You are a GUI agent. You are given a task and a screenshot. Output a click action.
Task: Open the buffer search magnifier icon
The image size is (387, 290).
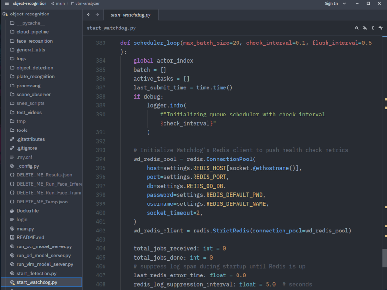(x=357, y=28)
